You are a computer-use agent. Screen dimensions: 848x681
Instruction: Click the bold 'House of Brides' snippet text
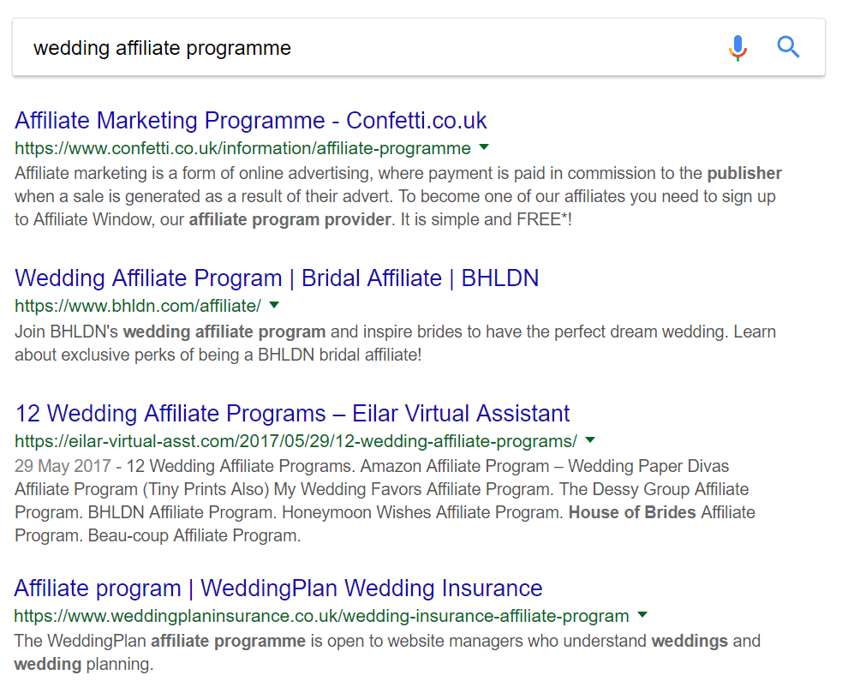click(632, 512)
